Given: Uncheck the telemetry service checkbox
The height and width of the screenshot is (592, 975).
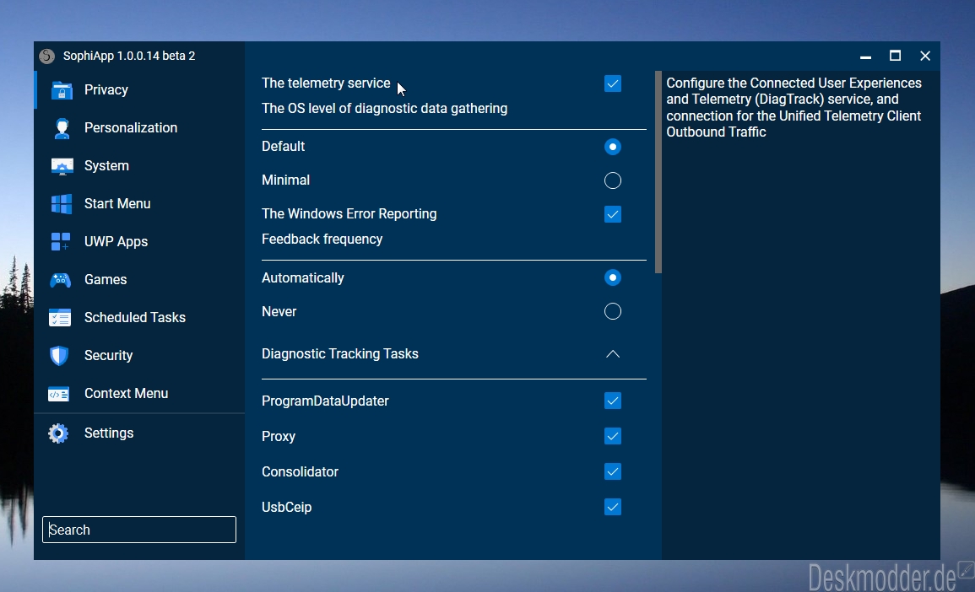Looking at the screenshot, I should 613,83.
